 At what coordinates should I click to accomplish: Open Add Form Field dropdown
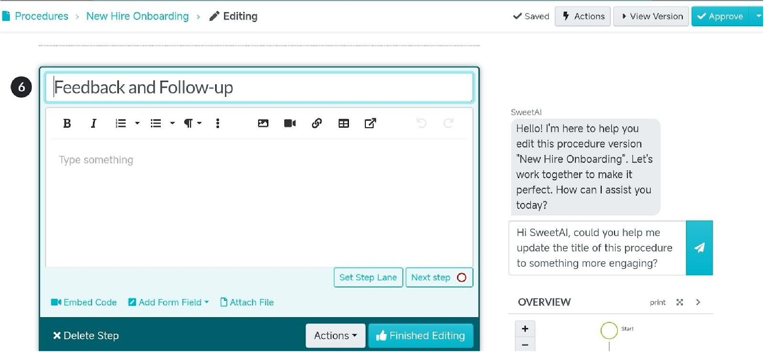[x=169, y=302]
